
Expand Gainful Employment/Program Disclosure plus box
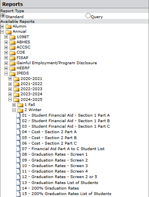tap(6, 63)
